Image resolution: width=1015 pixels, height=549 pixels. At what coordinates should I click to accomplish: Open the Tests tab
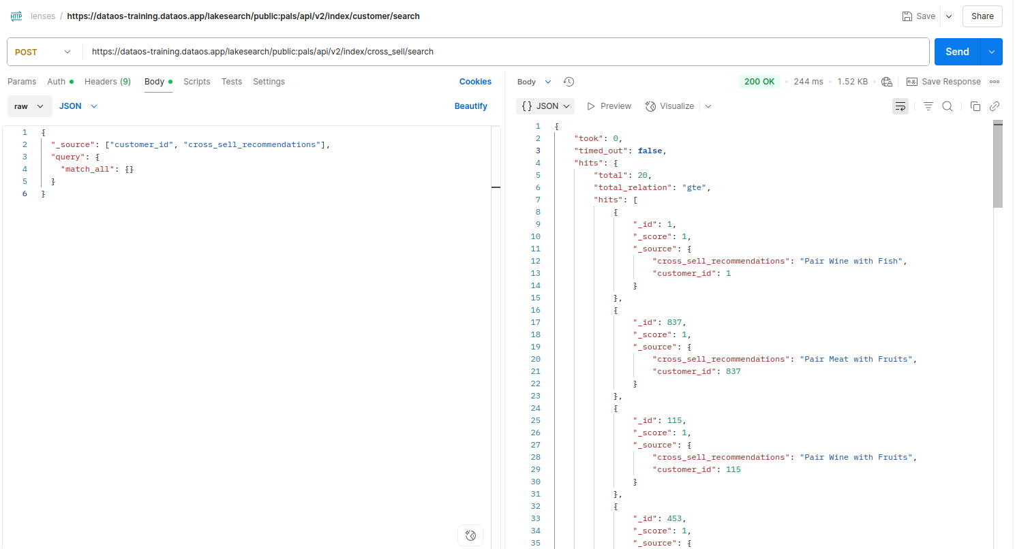click(232, 82)
